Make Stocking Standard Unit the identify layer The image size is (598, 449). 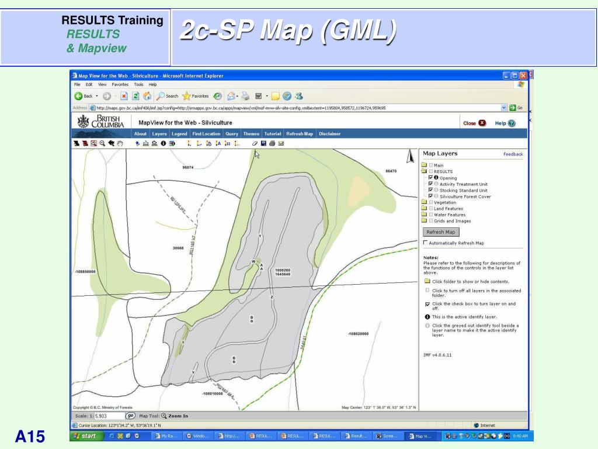click(x=436, y=190)
